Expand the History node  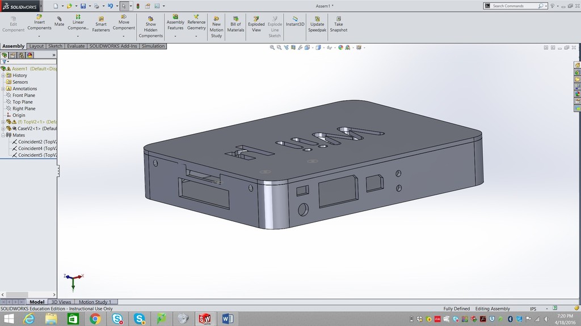pyautogui.click(x=3, y=75)
